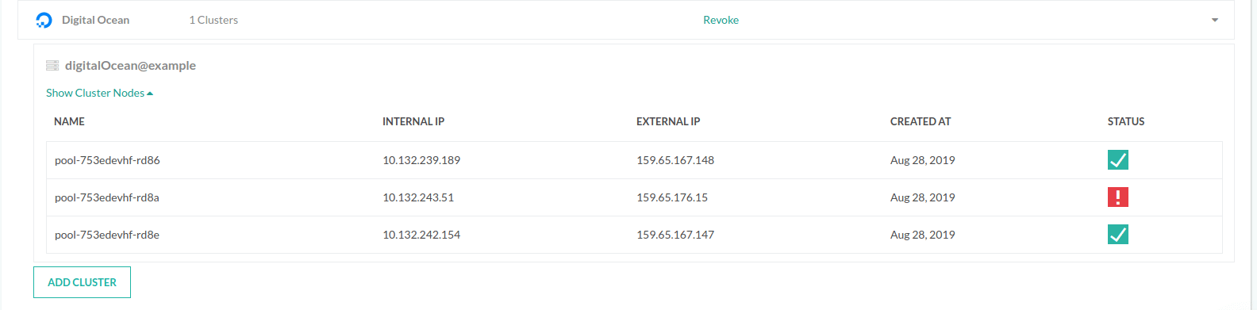The image size is (1257, 310).
Task: Collapse Show Cluster Nodes list
Action: [x=99, y=93]
